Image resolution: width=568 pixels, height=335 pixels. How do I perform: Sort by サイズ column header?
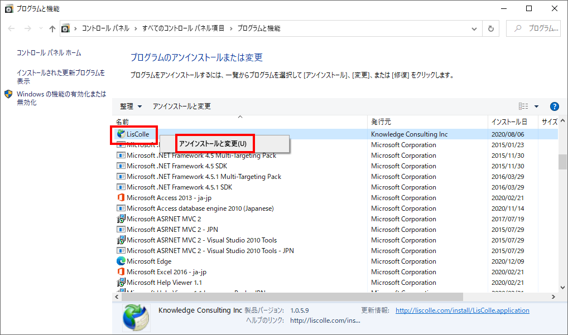click(x=549, y=122)
